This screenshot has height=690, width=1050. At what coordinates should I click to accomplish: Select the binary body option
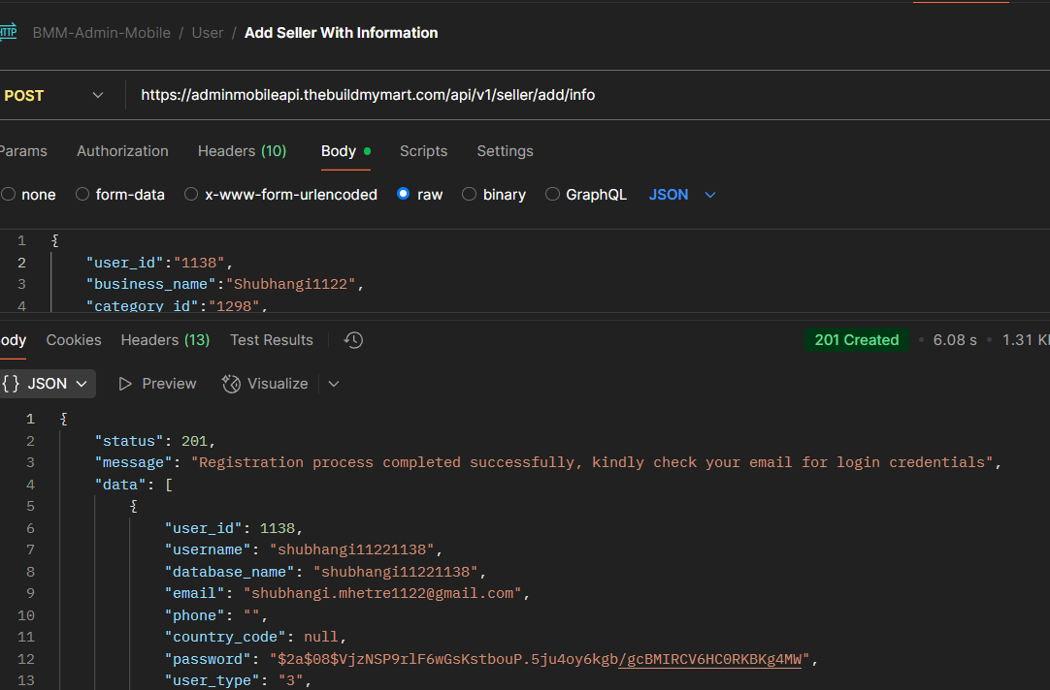click(494, 195)
